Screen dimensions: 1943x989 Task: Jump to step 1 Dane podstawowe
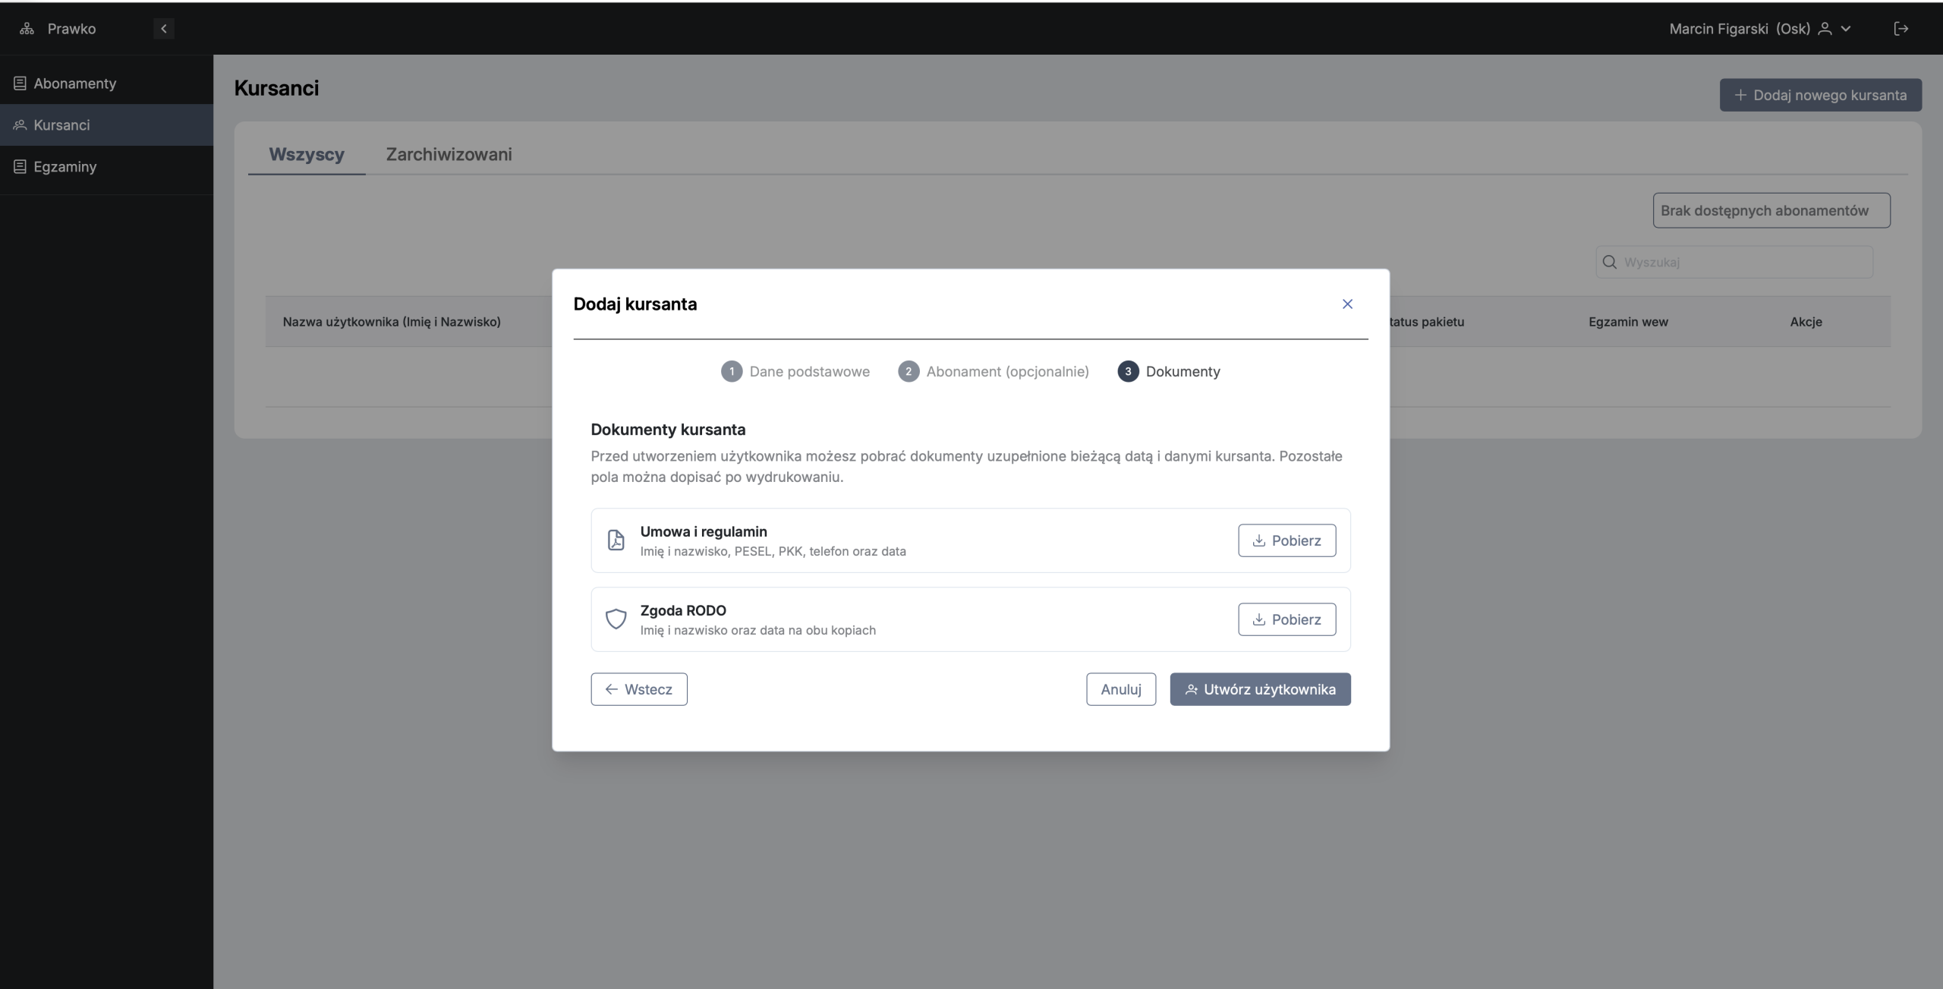point(795,371)
